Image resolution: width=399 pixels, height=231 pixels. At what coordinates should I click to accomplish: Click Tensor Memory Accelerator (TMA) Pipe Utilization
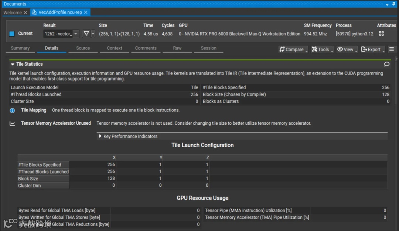(x=296, y=217)
